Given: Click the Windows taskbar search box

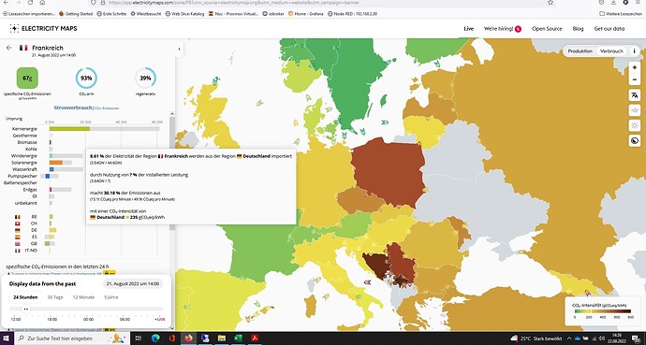Looking at the screenshot, I should tap(72, 338).
